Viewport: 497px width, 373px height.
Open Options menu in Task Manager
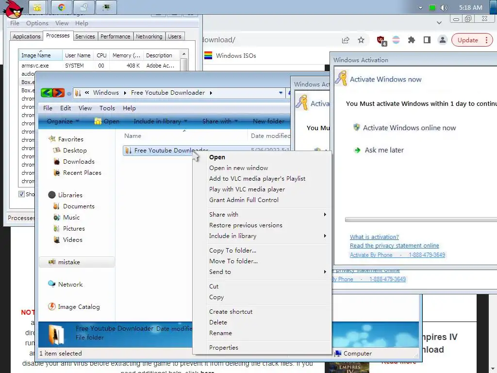click(x=37, y=23)
